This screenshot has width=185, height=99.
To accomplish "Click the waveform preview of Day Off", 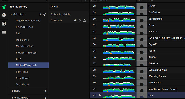I will (x=119, y=45).
